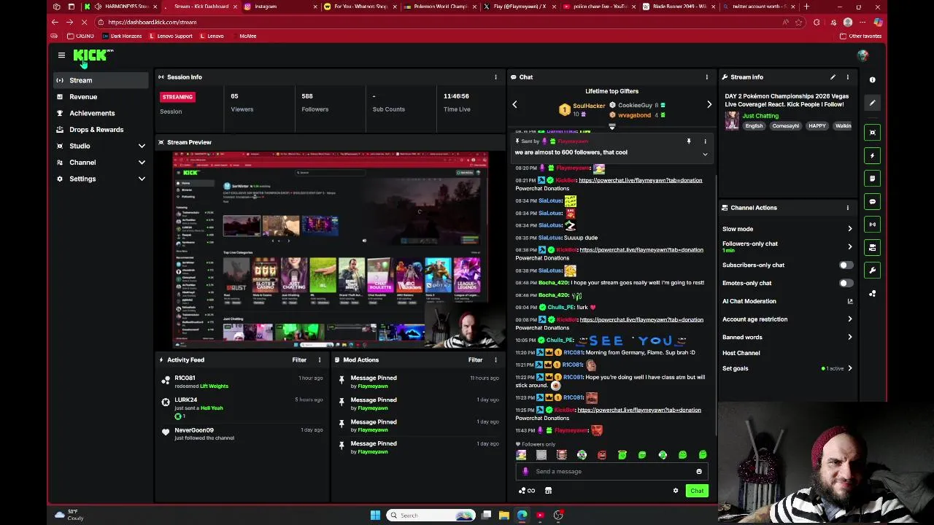
Task: Toggle the stream preview widget icon in right toolbar
Action: 872,132
